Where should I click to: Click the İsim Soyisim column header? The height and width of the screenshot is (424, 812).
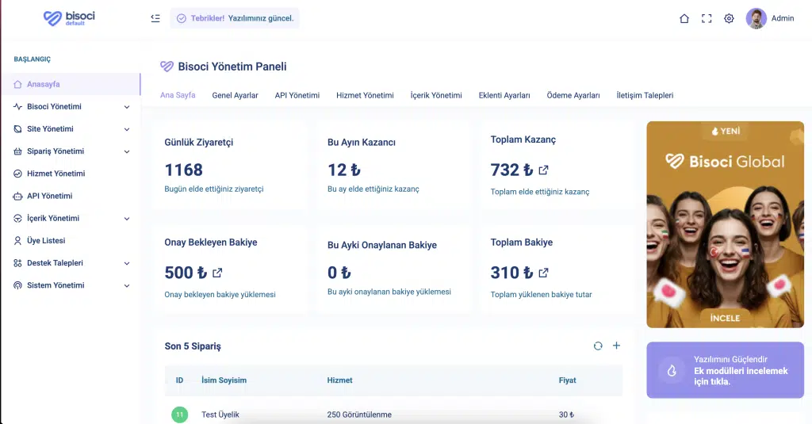[x=224, y=380]
